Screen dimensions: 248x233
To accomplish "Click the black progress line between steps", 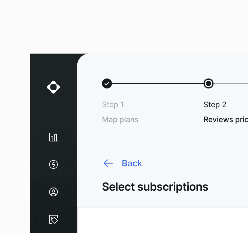I will (158, 83).
